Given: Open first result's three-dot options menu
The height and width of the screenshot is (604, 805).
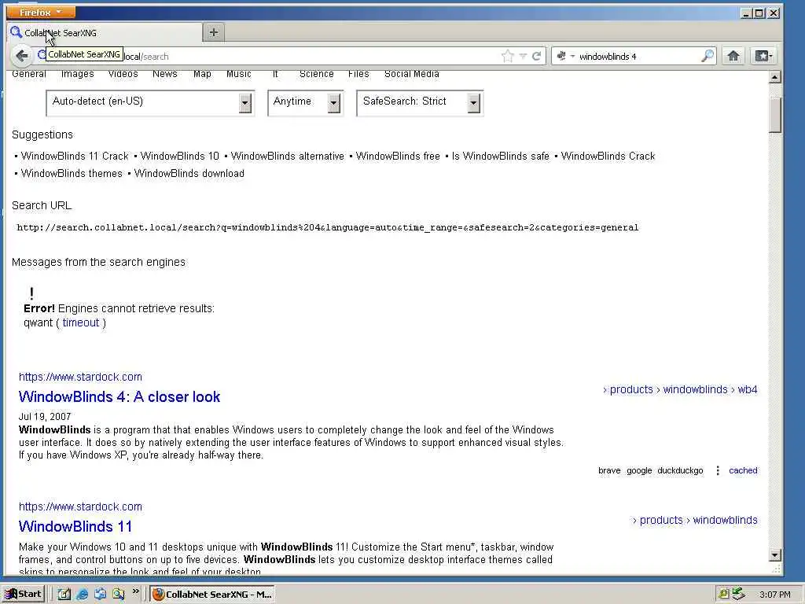Looking at the screenshot, I should click(718, 470).
